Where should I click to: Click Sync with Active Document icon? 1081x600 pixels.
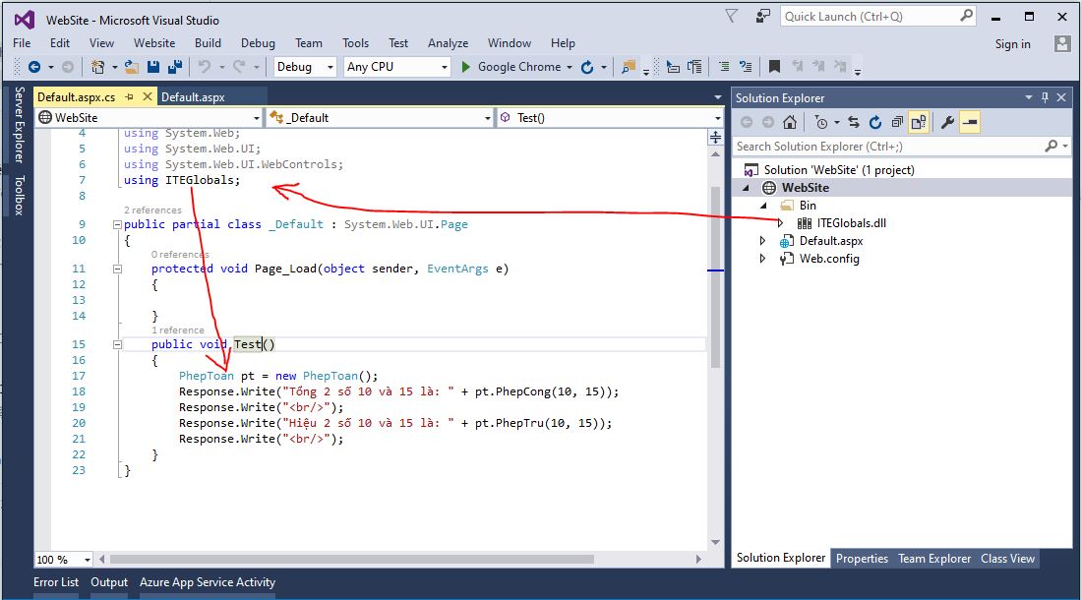(x=854, y=123)
